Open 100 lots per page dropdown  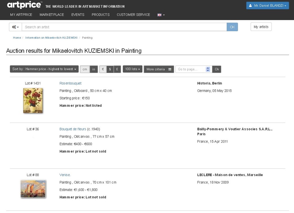coord(133,69)
